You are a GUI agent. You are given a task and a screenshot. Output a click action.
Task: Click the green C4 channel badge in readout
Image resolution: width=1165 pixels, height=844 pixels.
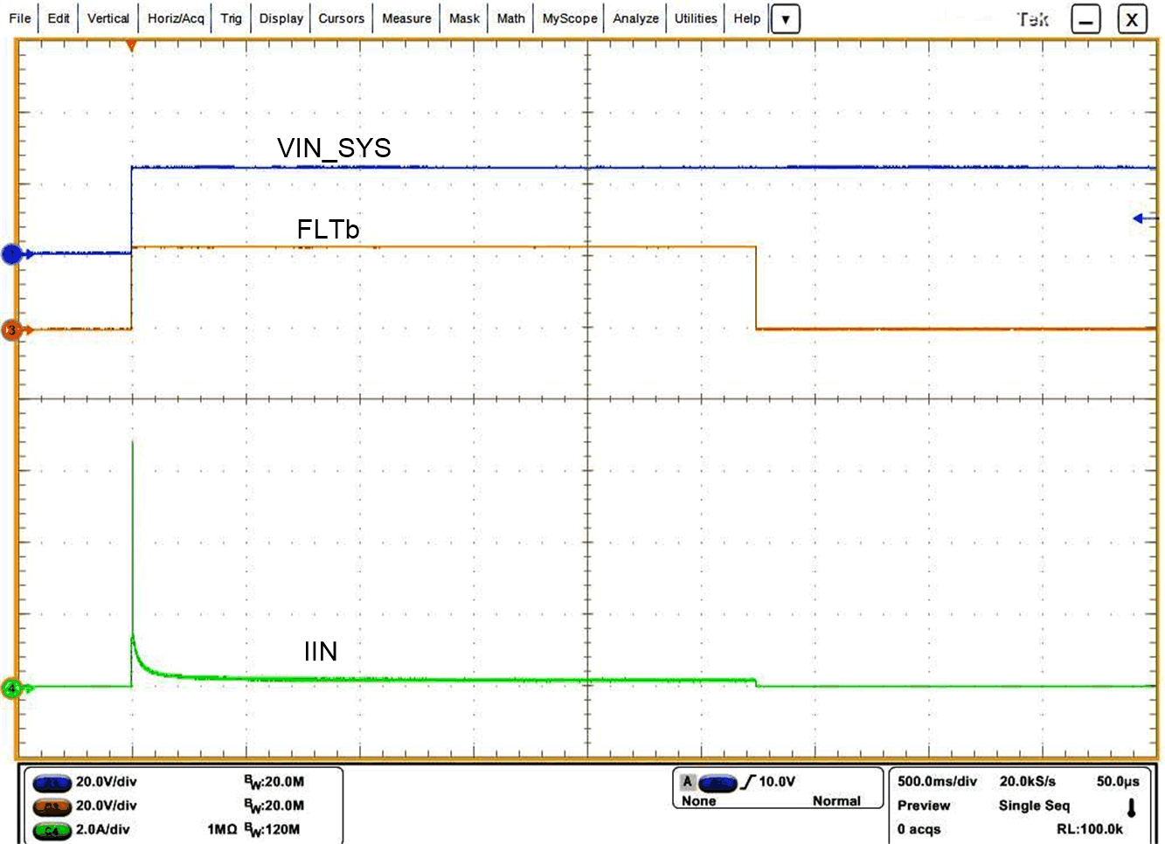[52, 830]
